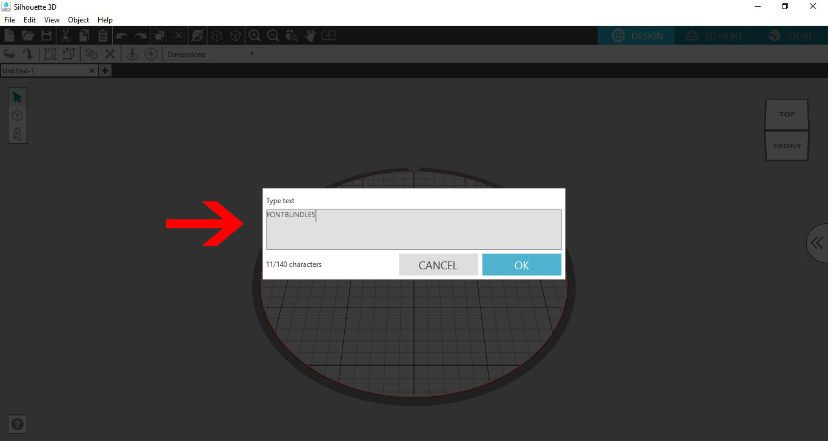Click the Deselect All icon

pos(179,36)
